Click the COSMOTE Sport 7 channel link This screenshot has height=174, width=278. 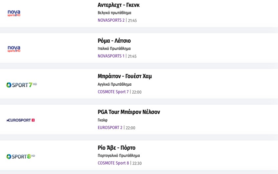(x=113, y=92)
